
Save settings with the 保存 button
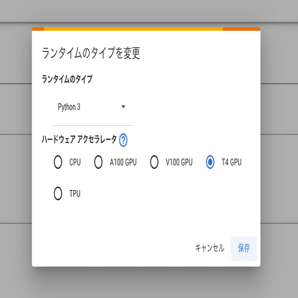pyautogui.click(x=244, y=248)
